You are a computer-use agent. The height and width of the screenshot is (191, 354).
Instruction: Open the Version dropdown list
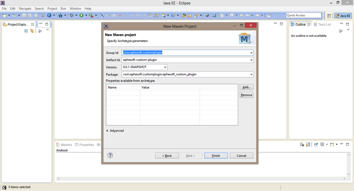[x=165, y=67]
